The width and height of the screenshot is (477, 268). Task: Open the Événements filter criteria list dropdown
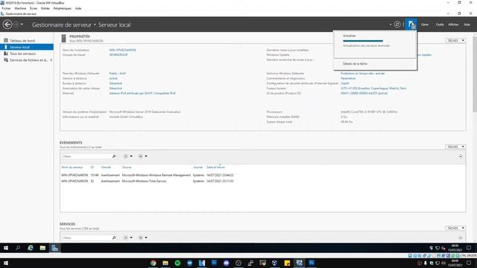(x=128, y=156)
